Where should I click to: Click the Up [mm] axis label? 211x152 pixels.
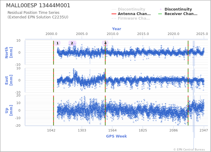(x=9, y=110)
